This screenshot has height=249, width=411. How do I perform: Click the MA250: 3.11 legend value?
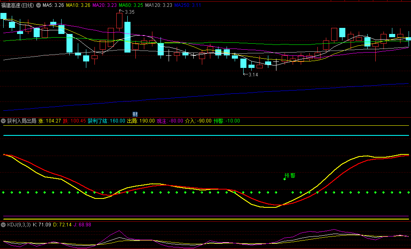[x=187, y=5]
